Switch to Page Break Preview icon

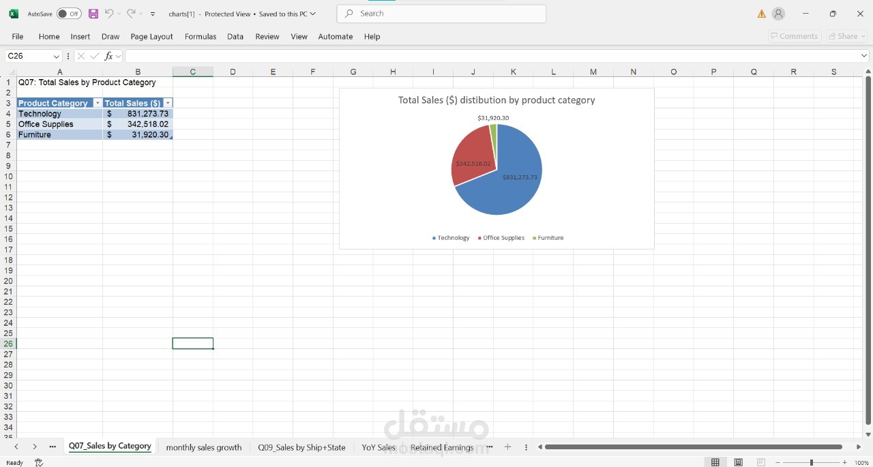pyautogui.click(x=761, y=462)
